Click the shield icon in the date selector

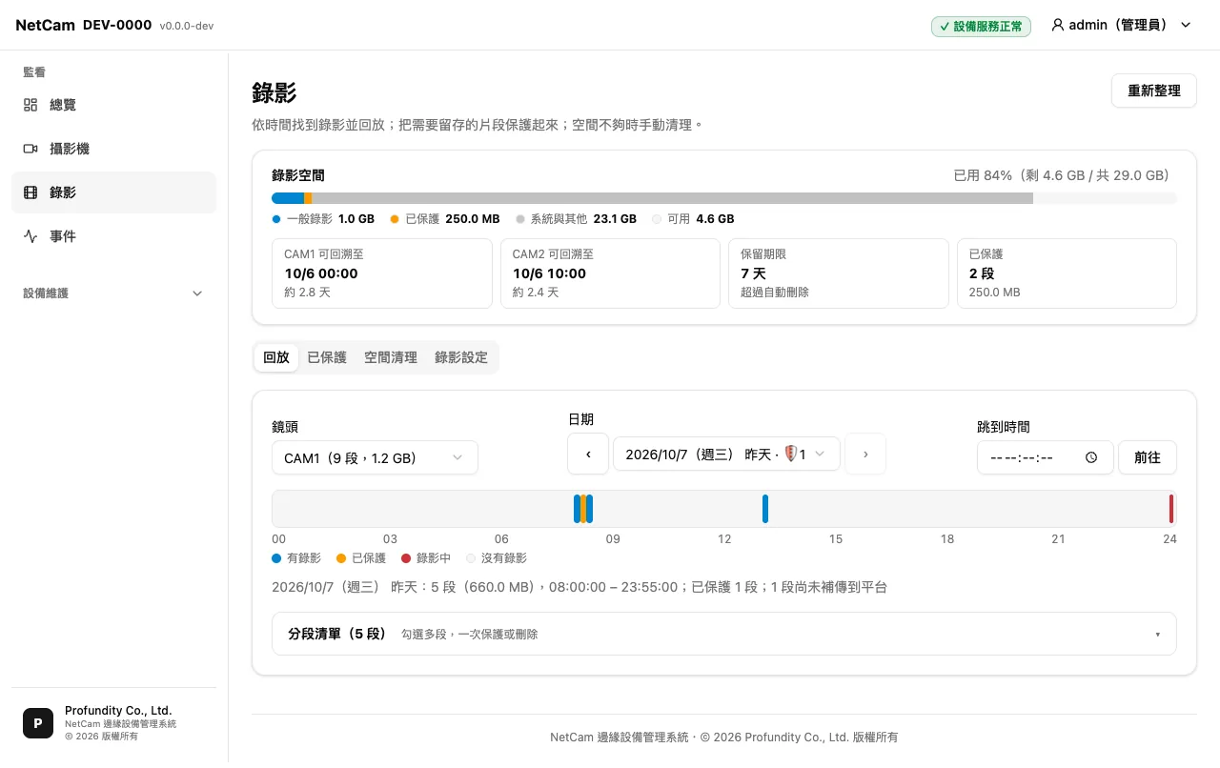pos(790,454)
